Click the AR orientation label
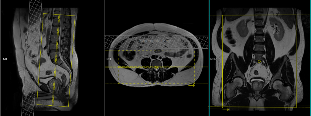The height and width of the screenshot is (116, 311). click(x=5, y=59)
